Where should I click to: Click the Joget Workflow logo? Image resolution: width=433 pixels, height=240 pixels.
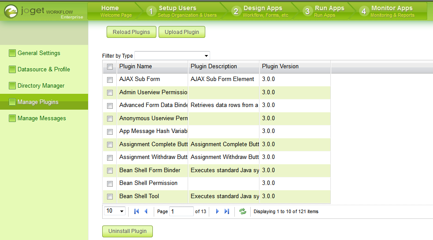click(44, 11)
